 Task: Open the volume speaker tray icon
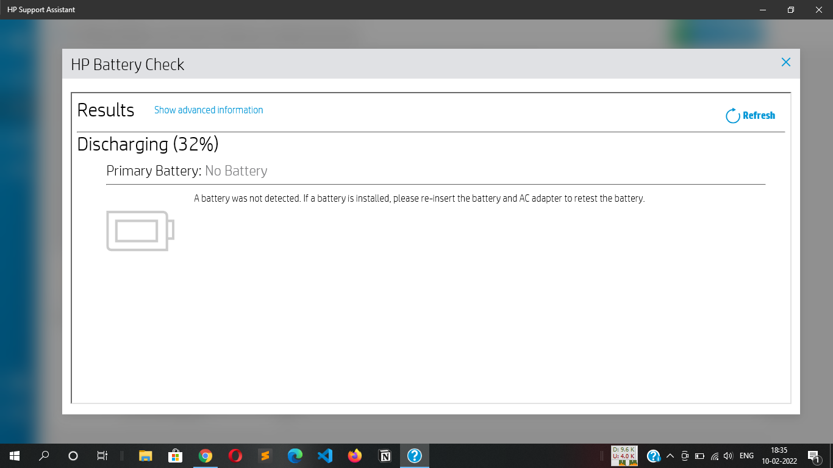728,456
